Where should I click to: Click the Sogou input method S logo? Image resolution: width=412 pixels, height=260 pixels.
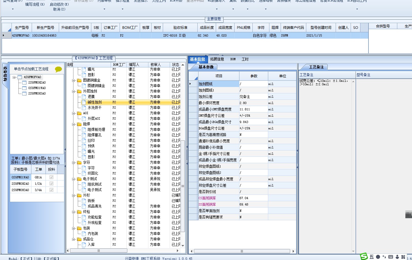click(364, 256)
